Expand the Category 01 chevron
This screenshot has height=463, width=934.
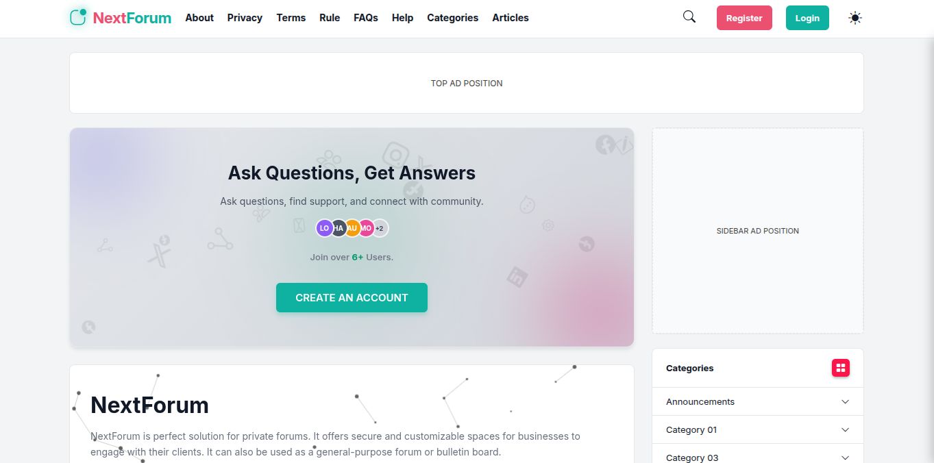click(845, 430)
